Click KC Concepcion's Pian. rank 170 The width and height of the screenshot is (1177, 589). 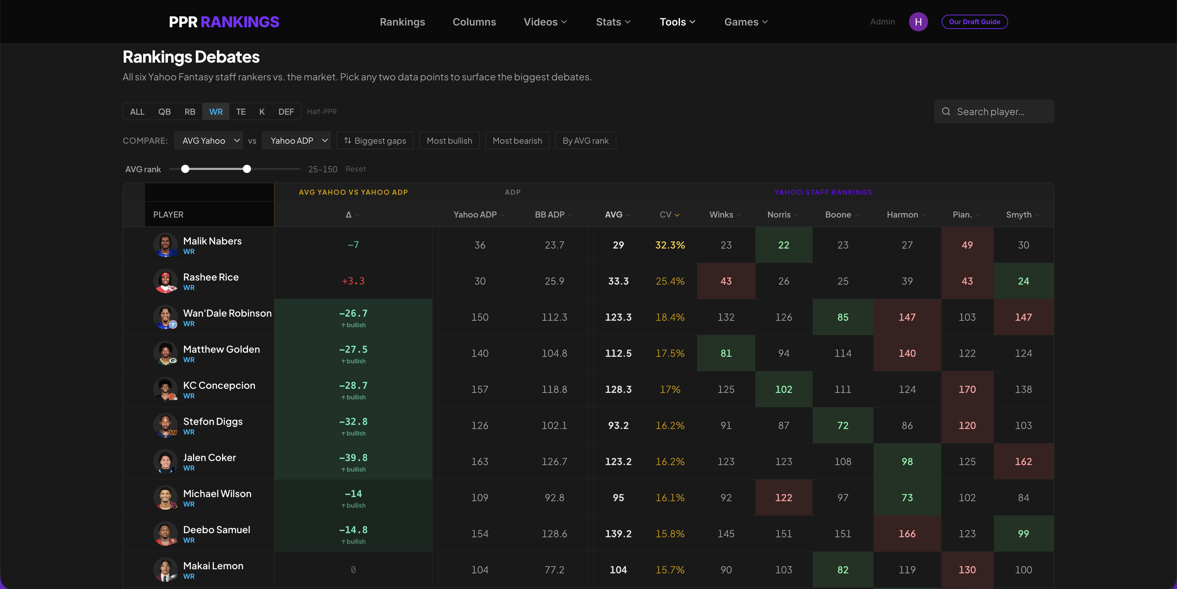pos(967,389)
